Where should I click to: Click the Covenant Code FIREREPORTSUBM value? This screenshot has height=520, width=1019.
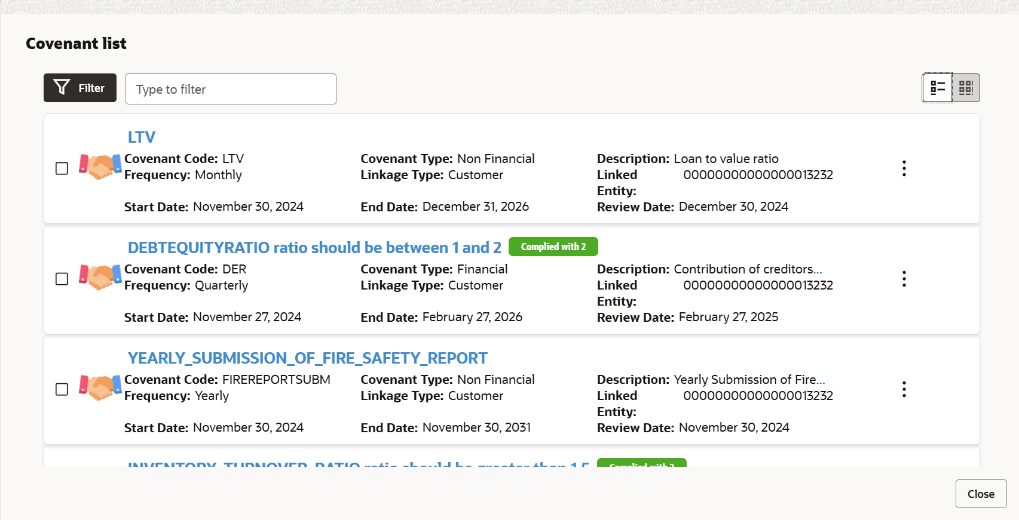tap(276, 380)
